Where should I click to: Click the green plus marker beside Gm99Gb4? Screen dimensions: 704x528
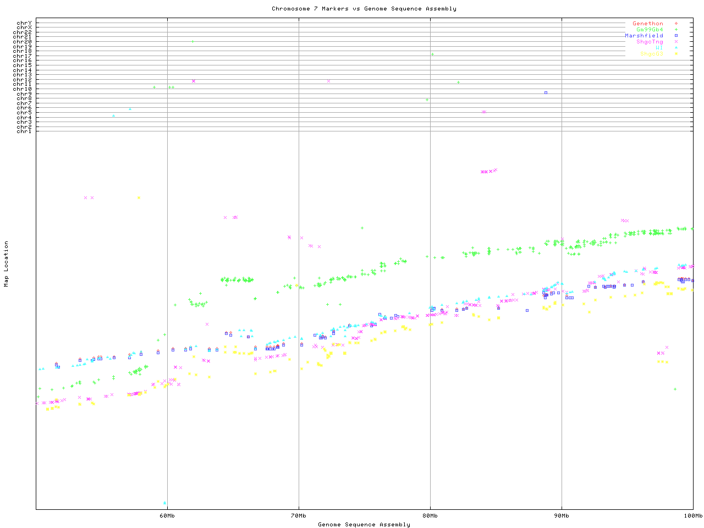pyautogui.click(x=676, y=30)
